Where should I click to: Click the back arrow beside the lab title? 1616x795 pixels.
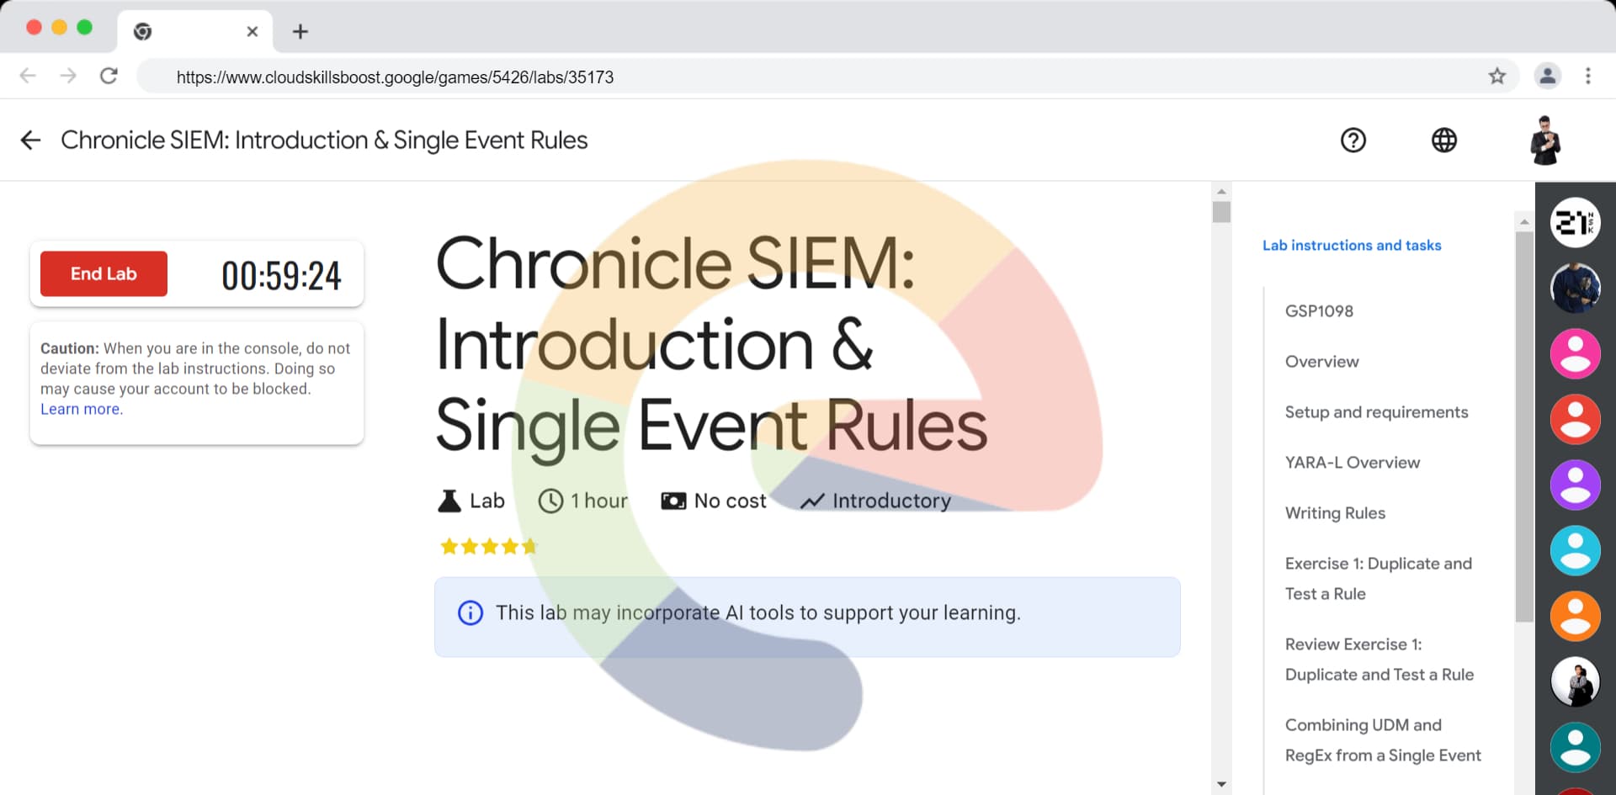tap(30, 140)
